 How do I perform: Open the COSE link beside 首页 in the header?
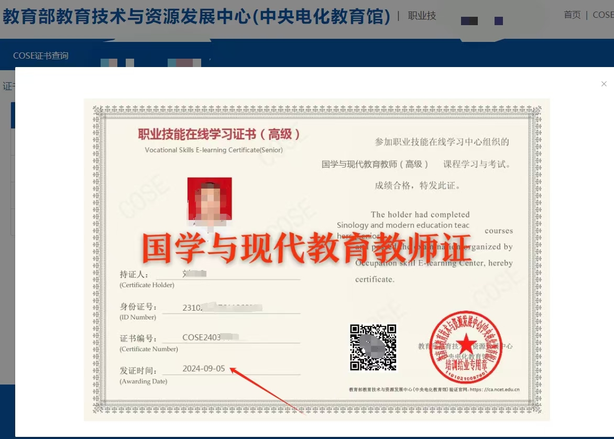click(x=603, y=15)
